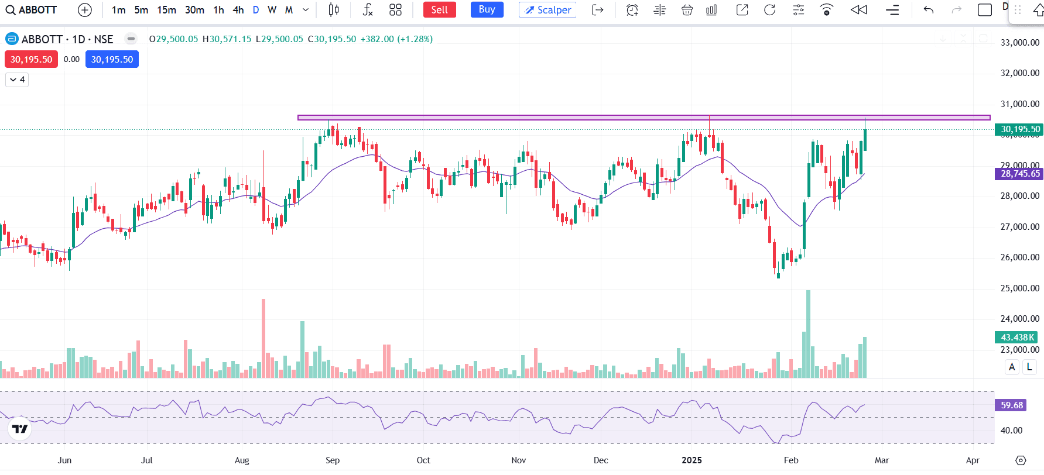The height and width of the screenshot is (475, 1044).
Task: Open the market depth ladder icon
Action: point(660,10)
